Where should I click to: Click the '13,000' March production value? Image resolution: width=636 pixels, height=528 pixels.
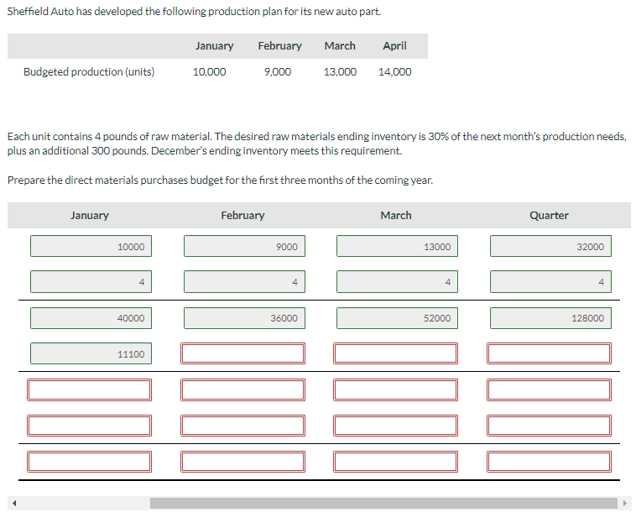click(340, 72)
